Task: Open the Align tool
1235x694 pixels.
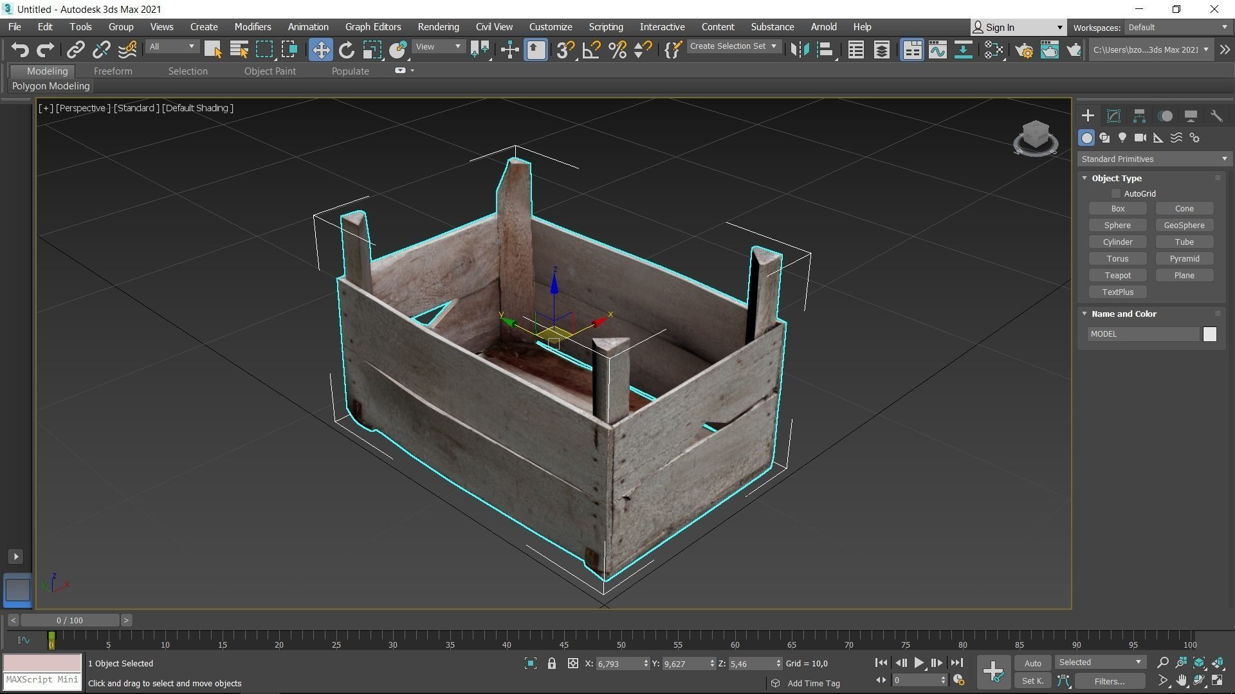Action: [825, 49]
